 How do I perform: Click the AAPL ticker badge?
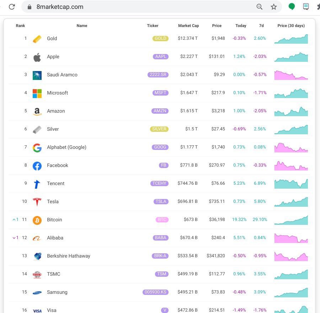click(161, 56)
